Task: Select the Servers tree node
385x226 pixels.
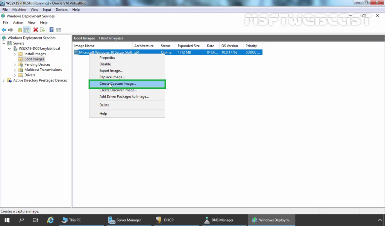Action: pos(19,43)
